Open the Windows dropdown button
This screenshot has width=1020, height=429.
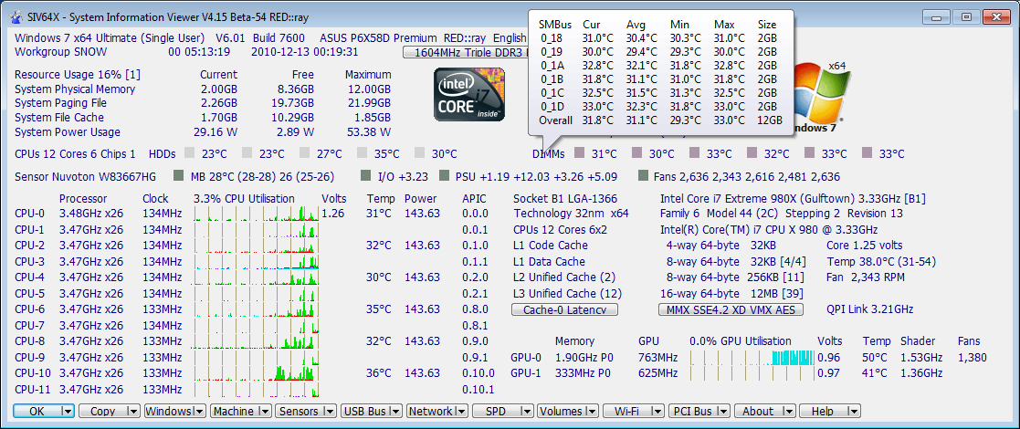175,411
